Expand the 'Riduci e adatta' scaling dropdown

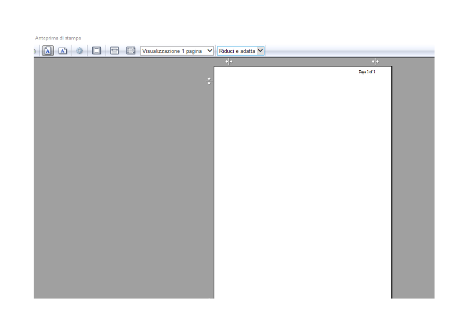click(241, 51)
